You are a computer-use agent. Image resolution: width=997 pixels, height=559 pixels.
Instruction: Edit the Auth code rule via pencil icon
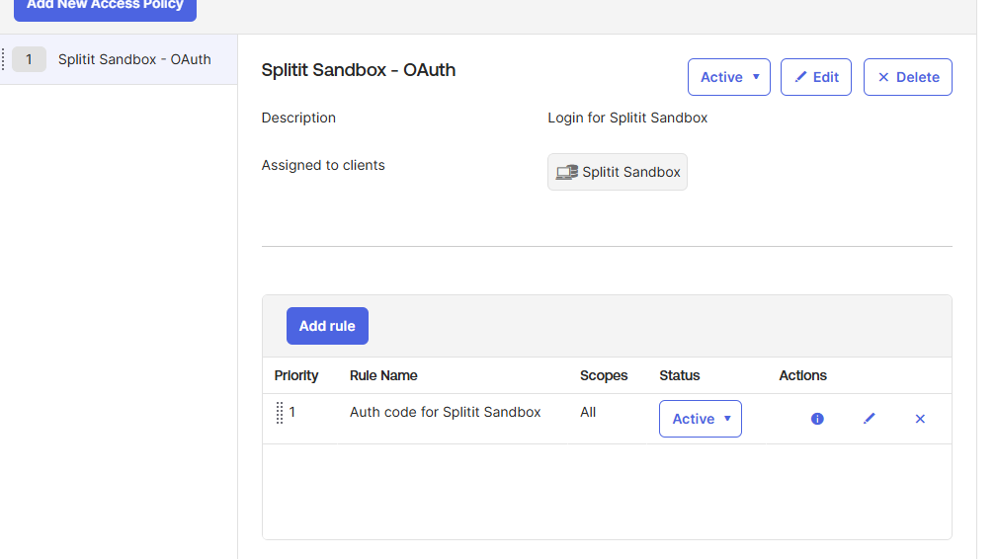[870, 419]
